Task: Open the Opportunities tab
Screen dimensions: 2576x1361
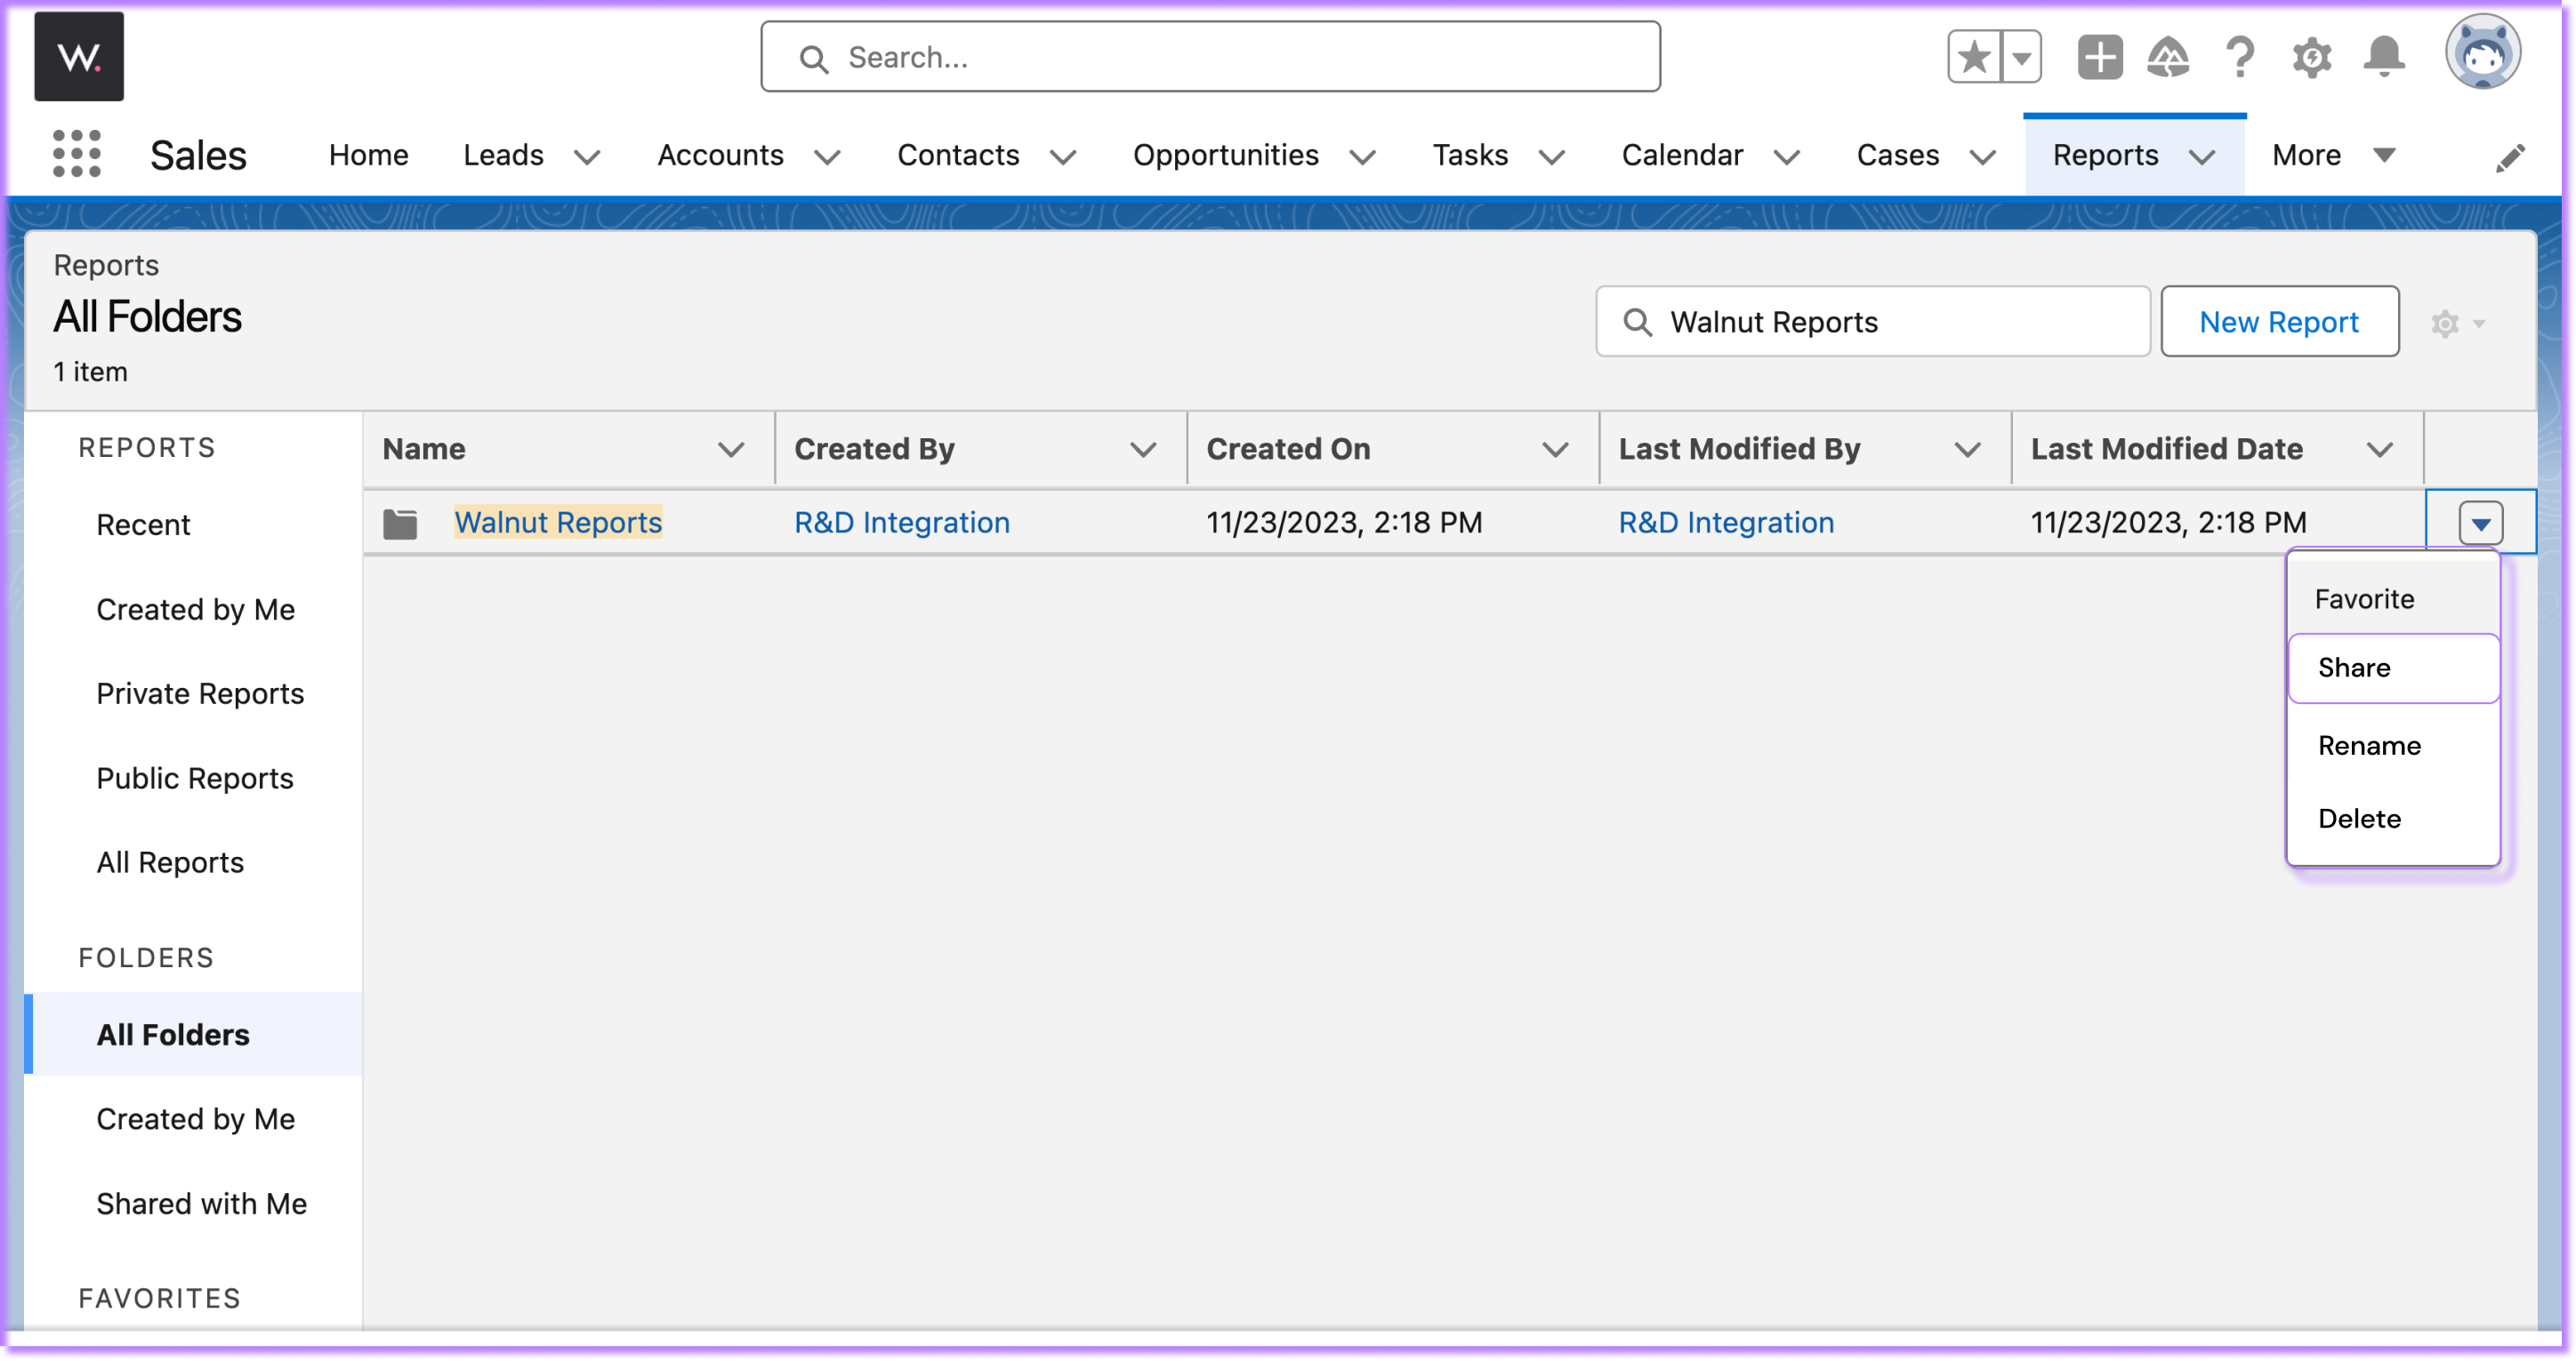Action: point(1225,155)
